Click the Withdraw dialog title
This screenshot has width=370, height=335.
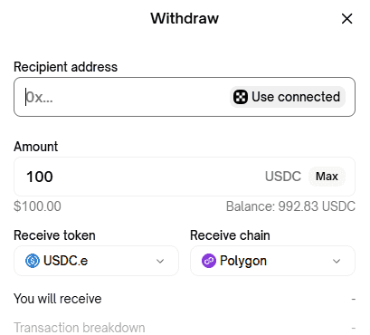tap(185, 18)
